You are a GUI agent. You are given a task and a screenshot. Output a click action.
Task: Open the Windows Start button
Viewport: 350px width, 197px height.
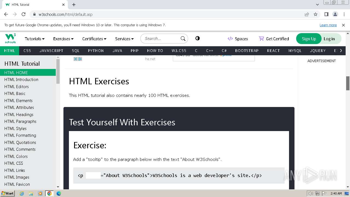coord(7,193)
